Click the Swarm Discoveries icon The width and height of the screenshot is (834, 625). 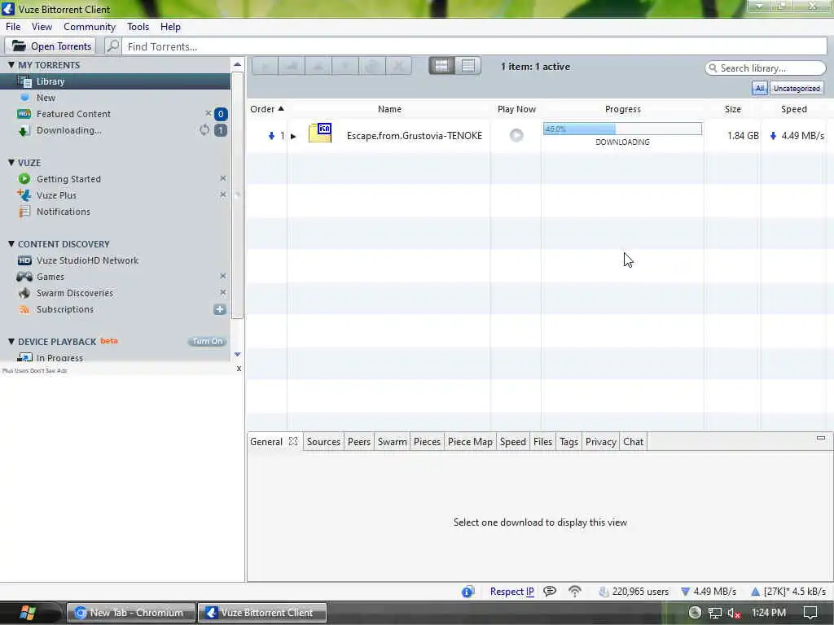[24, 293]
